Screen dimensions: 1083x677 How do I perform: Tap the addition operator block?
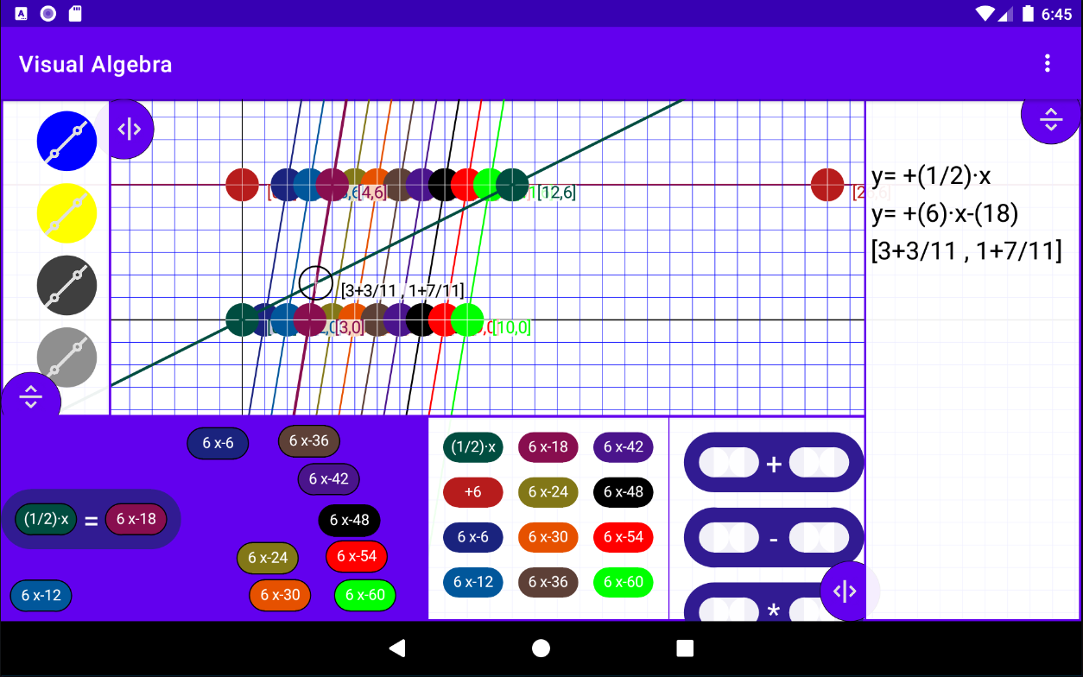click(x=774, y=464)
